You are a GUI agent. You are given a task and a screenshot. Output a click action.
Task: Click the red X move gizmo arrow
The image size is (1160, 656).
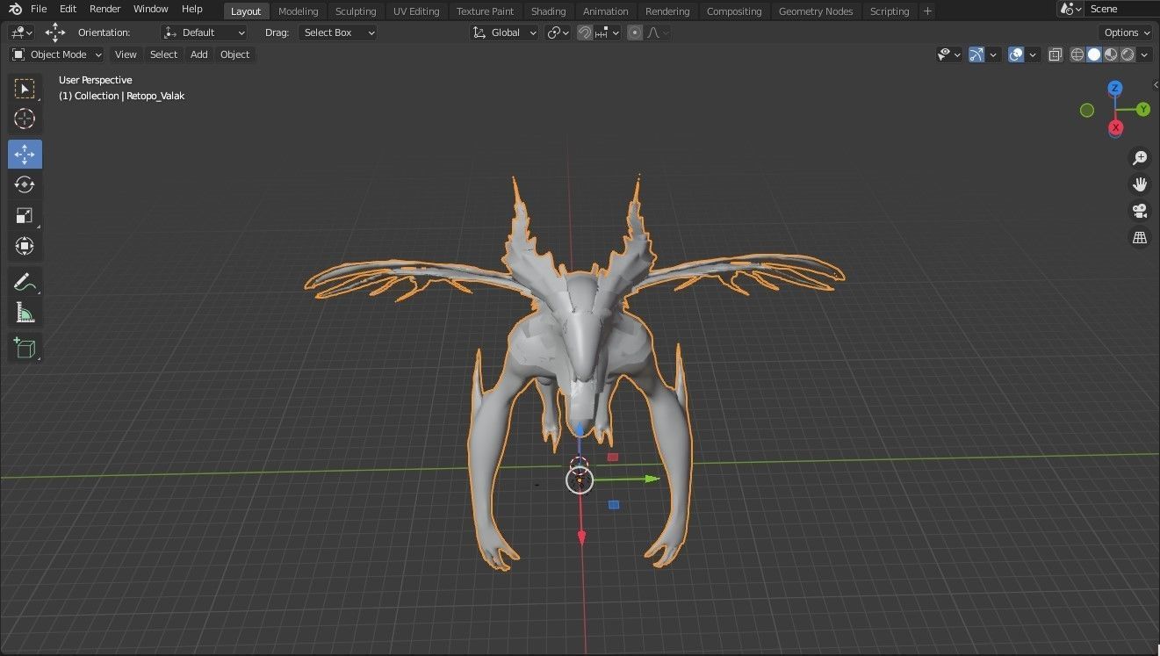581,537
